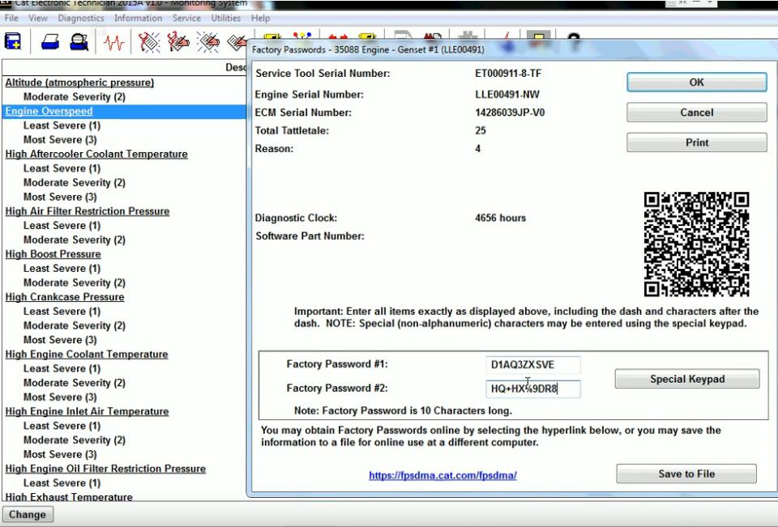Select Least Severe (1) under High Air Filter Restriction

coord(62,226)
